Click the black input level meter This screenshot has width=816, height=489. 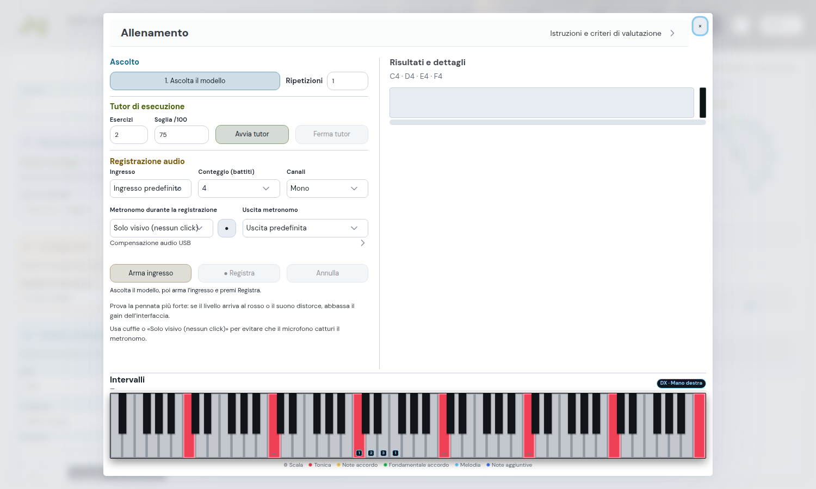tap(703, 103)
